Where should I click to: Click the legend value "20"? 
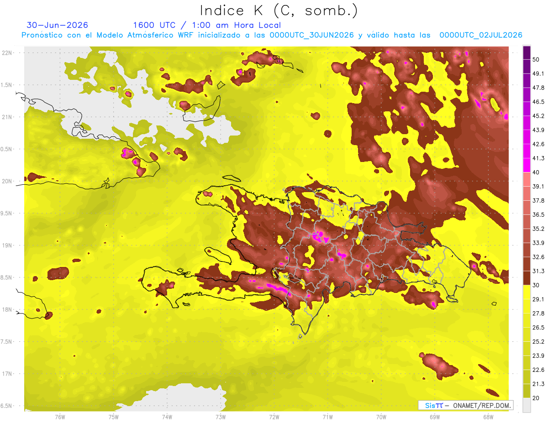(x=536, y=398)
